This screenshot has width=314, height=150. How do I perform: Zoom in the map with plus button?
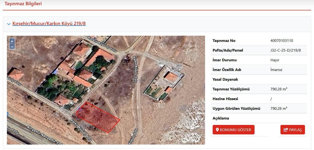click(12, 41)
